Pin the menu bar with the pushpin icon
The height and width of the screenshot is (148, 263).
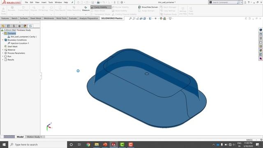72,2
